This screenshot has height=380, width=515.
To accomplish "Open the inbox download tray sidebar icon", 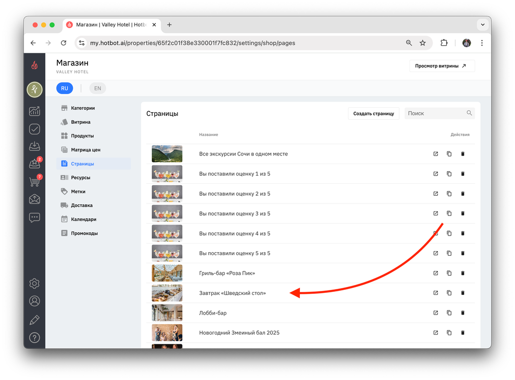I will (35, 146).
